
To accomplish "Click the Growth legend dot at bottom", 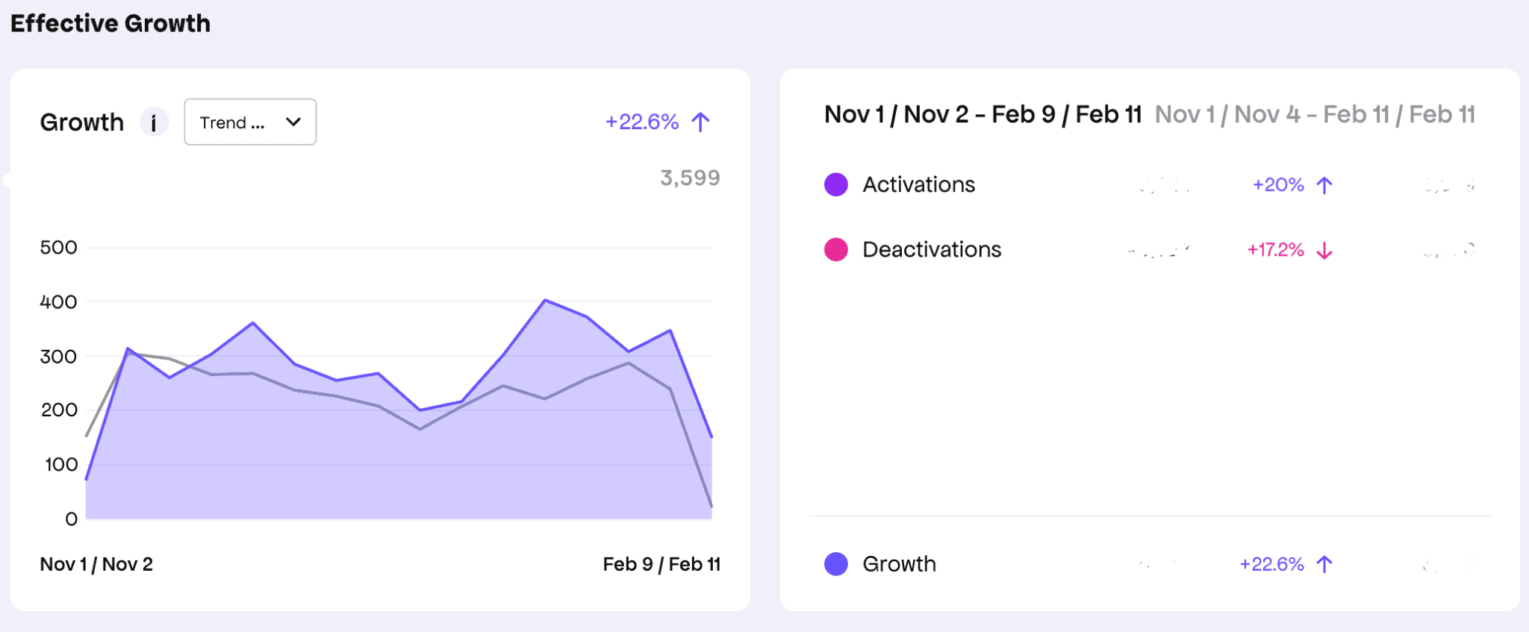I will point(835,563).
